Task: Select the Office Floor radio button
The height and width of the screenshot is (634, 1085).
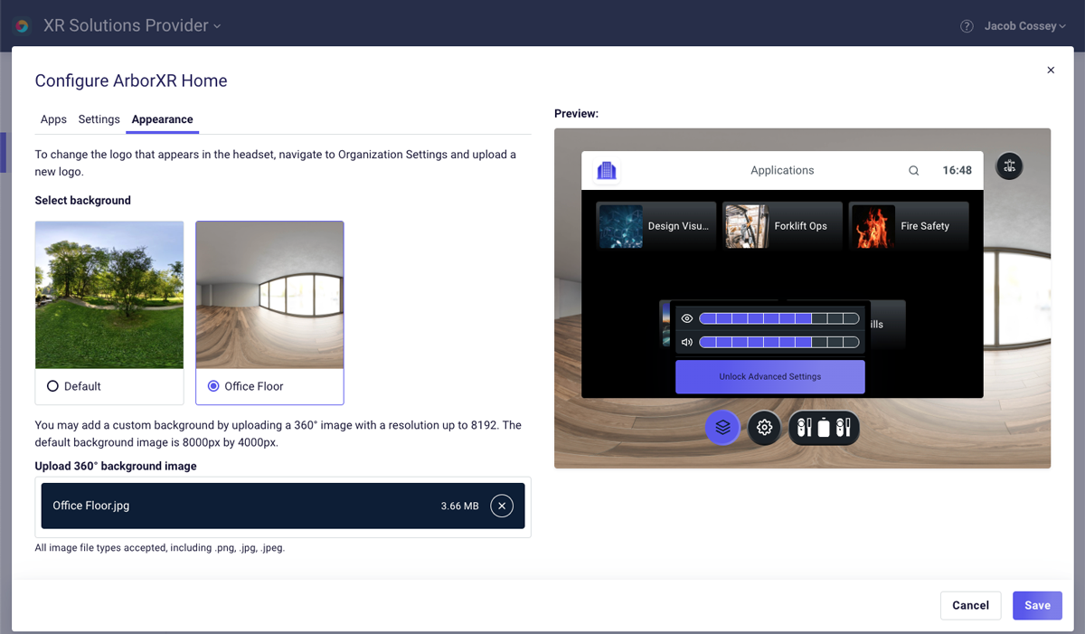Action: pos(213,386)
